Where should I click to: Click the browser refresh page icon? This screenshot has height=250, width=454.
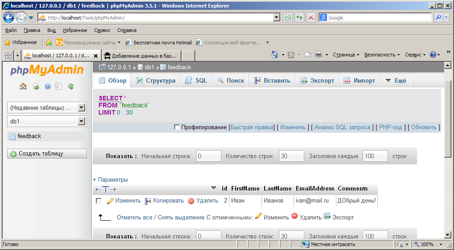click(x=299, y=18)
